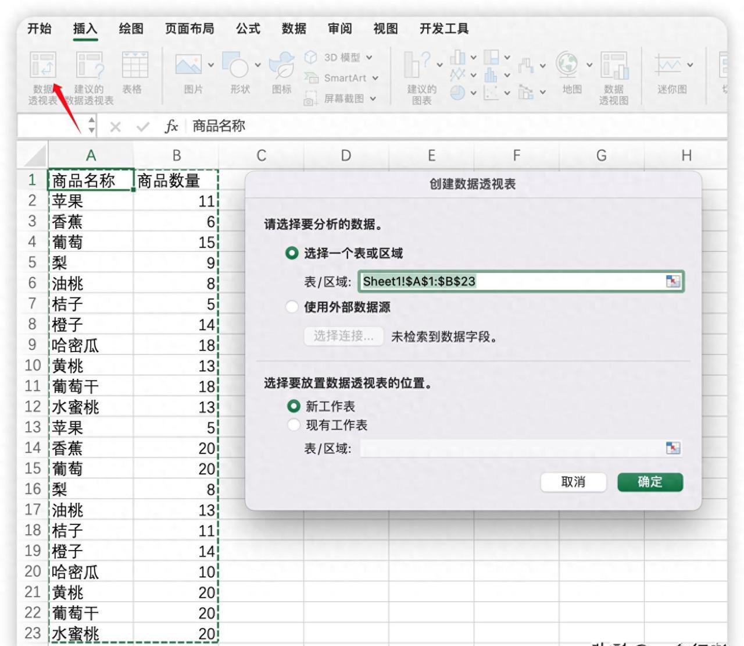This screenshot has width=744, height=646.
Task: Open the Icons (图标) gallery
Action: point(282,65)
